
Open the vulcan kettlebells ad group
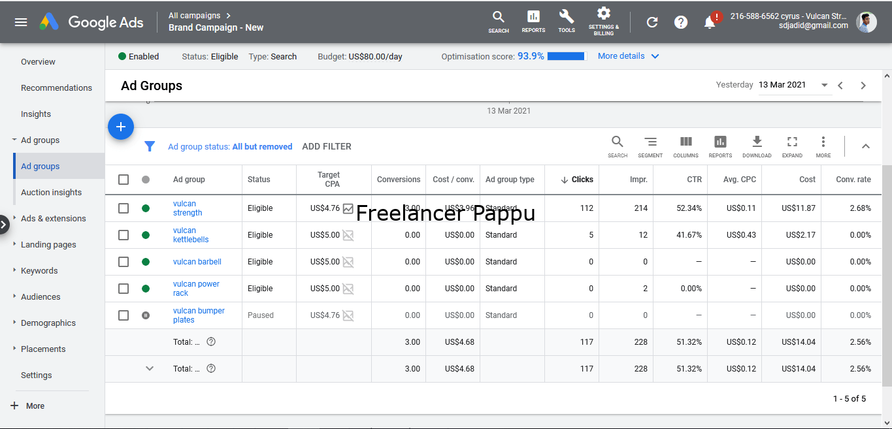click(x=191, y=235)
